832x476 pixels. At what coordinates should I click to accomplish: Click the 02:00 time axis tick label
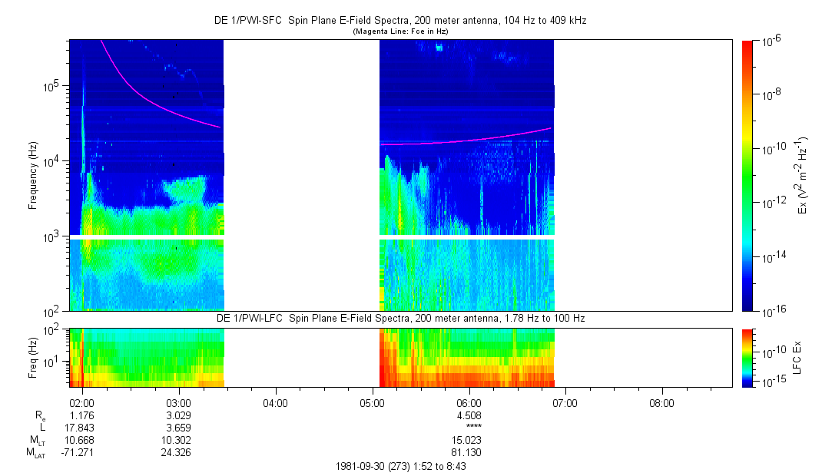[x=81, y=403]
